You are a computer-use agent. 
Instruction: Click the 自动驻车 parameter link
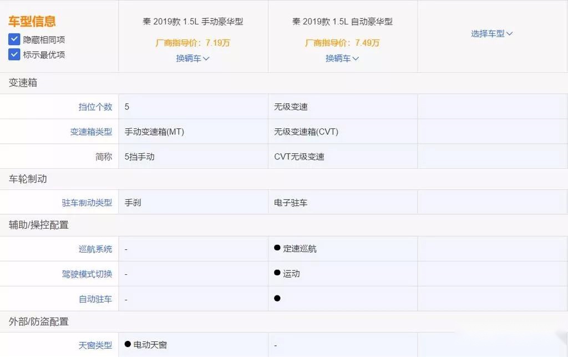tap(95, 299)
